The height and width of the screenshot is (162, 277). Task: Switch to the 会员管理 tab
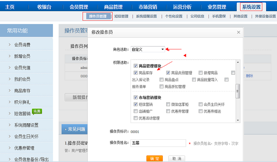[x=78, y=7]
